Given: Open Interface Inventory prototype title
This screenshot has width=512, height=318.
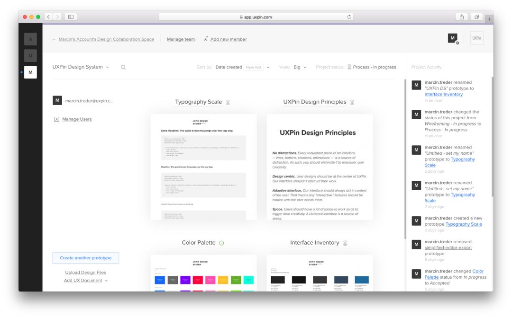Looking at the screenshot, I should click(x=315, y=243).
